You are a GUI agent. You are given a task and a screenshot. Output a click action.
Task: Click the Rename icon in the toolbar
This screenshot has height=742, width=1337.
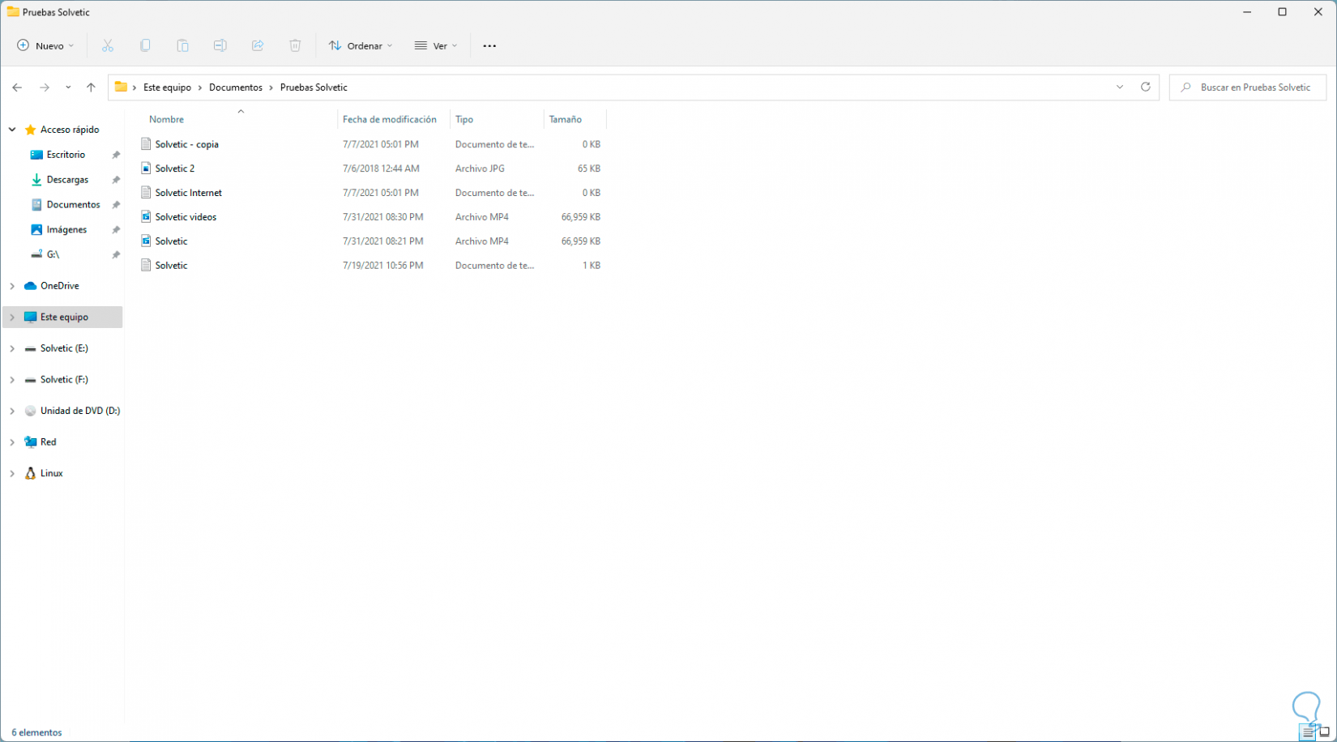[x=220, y=46]
